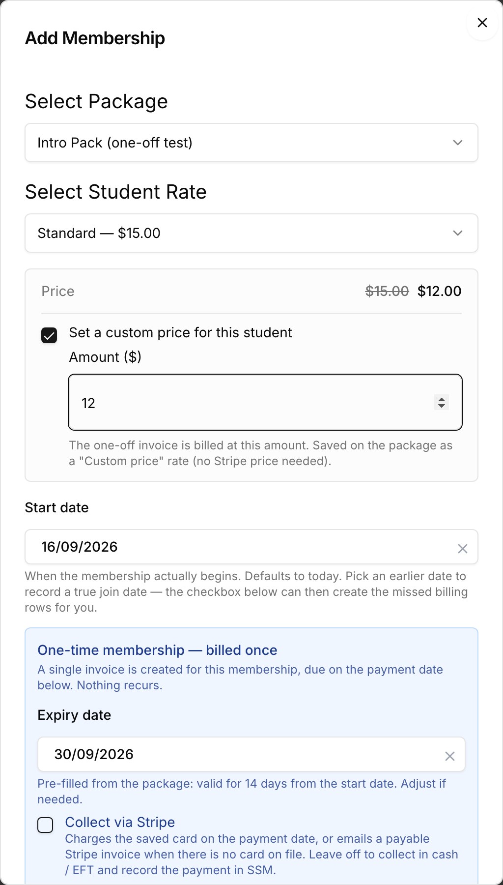Image resolution: width=503 pixels, height=885 pixels.
Task: Click the chevron in Select Package field
Action: coord(458,143)
